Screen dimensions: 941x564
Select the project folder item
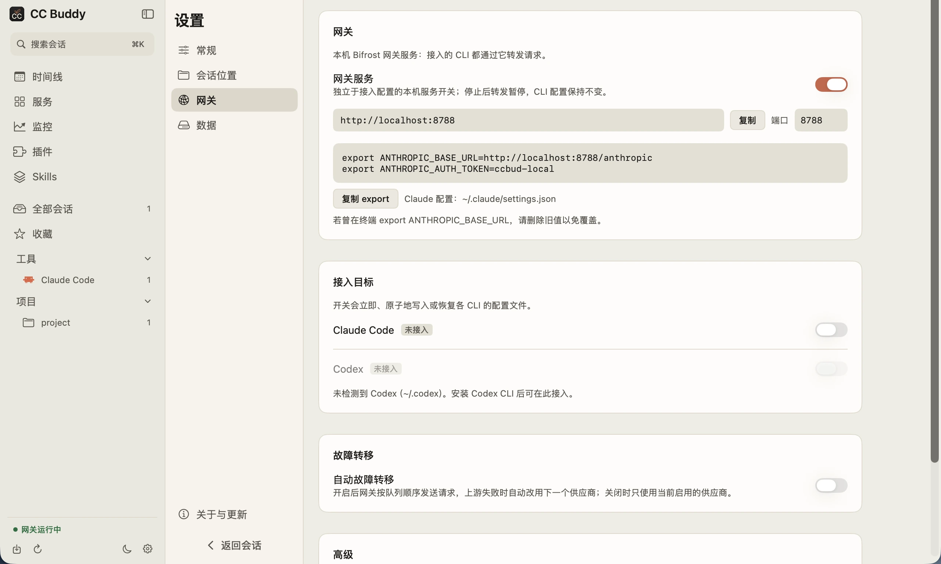pyautogui.click(x=87, y=322)
